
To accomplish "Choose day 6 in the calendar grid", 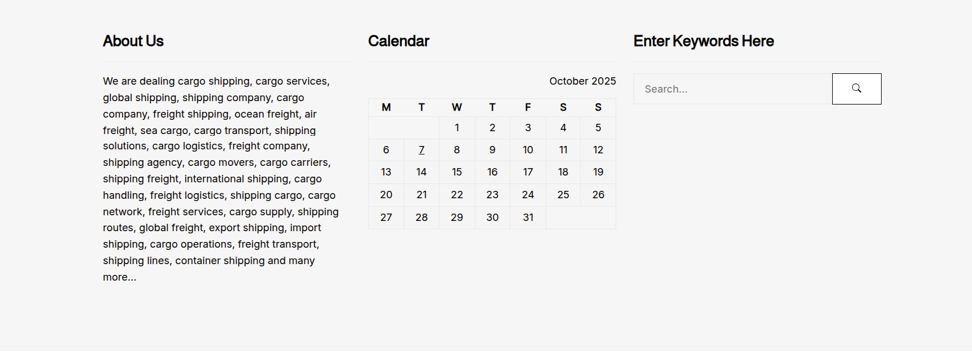I will tap(386, 150).
